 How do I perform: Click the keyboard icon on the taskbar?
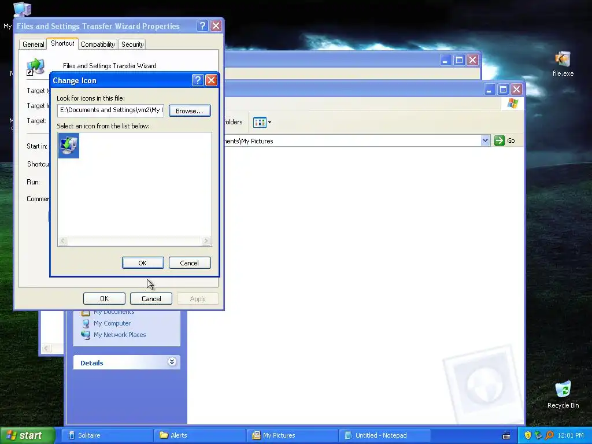coord(506,435)
